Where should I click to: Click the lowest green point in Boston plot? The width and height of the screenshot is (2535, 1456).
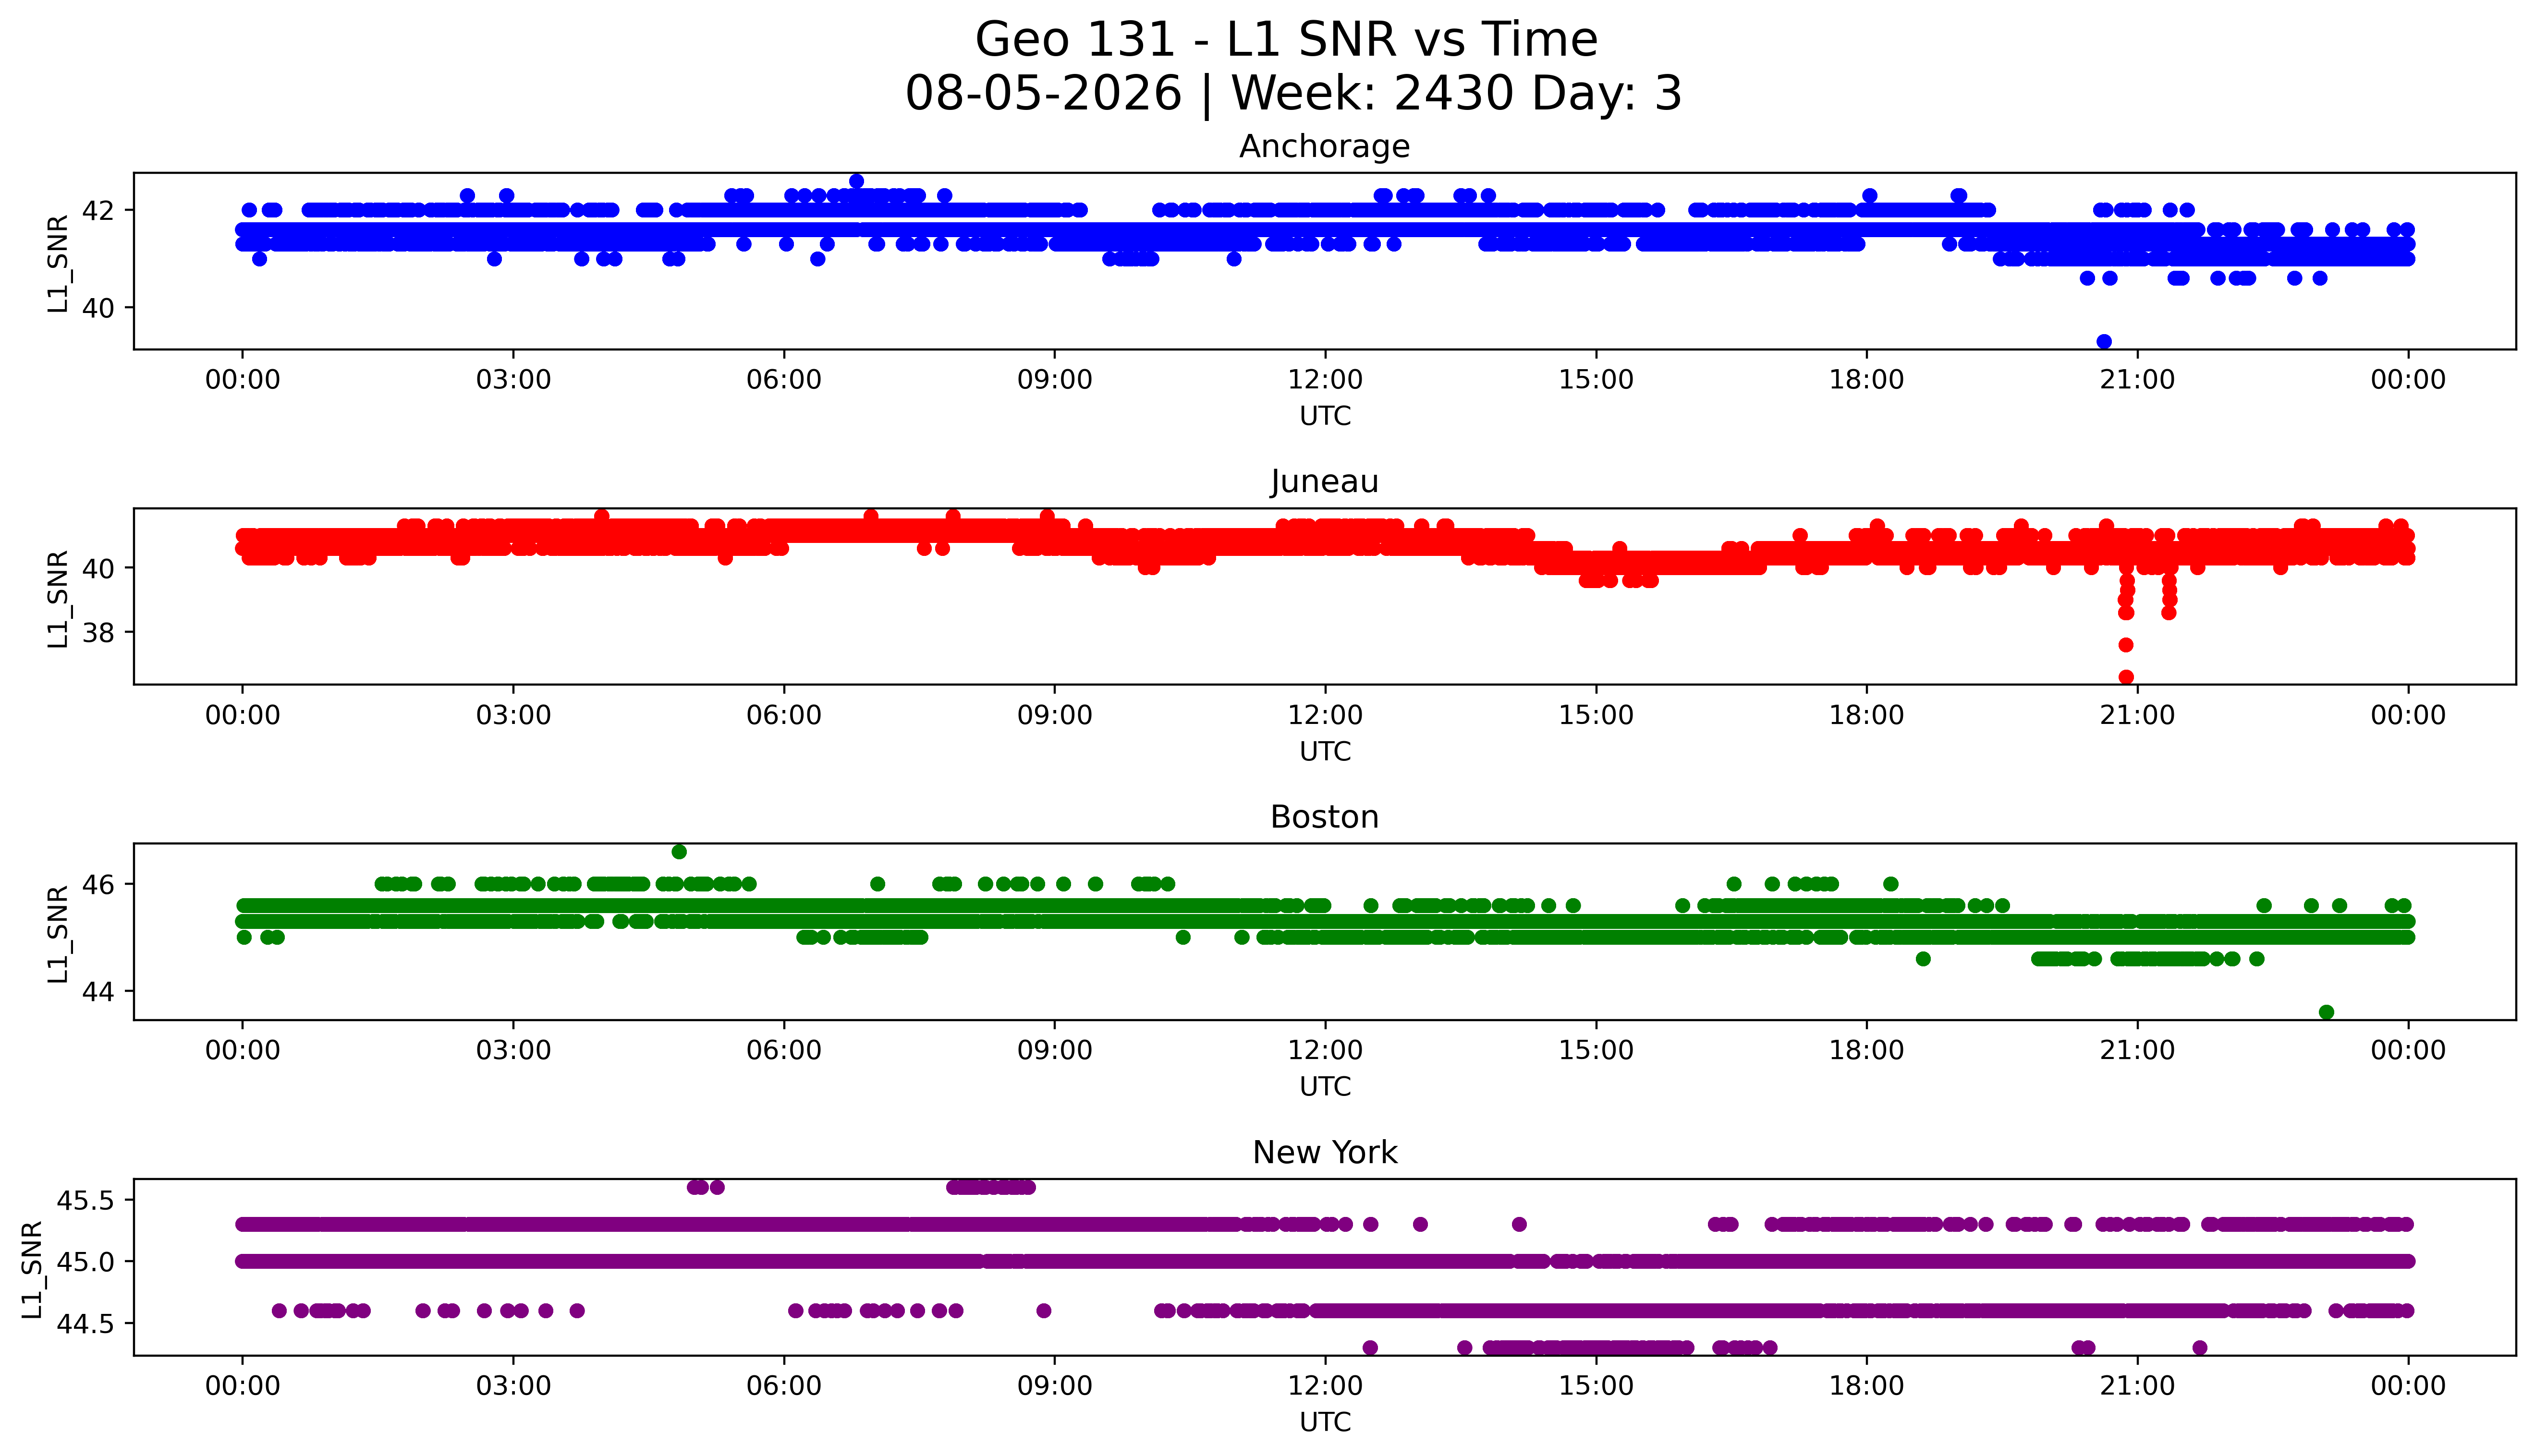[2327, 1012]
